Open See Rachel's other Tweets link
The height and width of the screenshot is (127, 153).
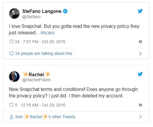(45, 117)
